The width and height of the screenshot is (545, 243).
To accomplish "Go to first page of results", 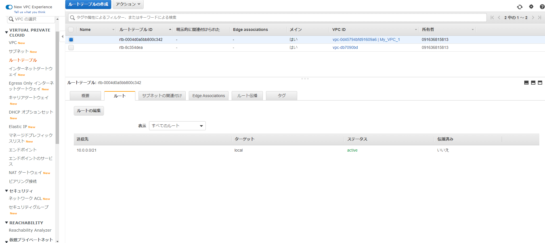I will pos(492,18).
